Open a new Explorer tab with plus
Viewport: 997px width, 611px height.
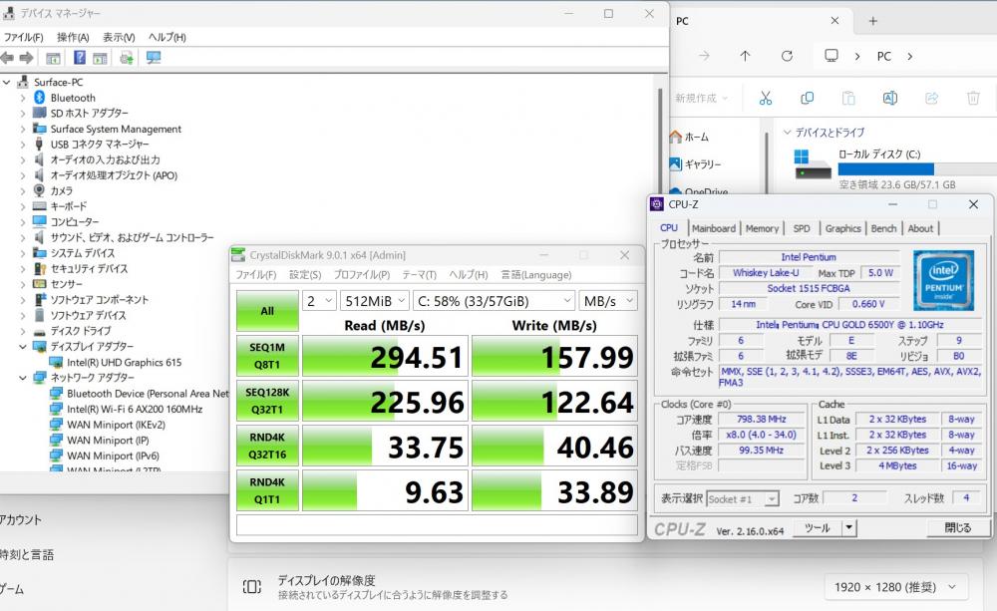pyautogui.click(x=873, y=21)
